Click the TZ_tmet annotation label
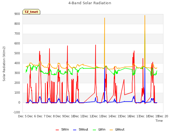Screen dimensions: 180x135 coord(31,12)
